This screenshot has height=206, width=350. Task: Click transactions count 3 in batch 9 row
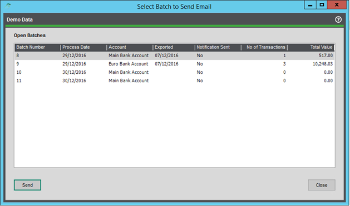click(284, 64)
